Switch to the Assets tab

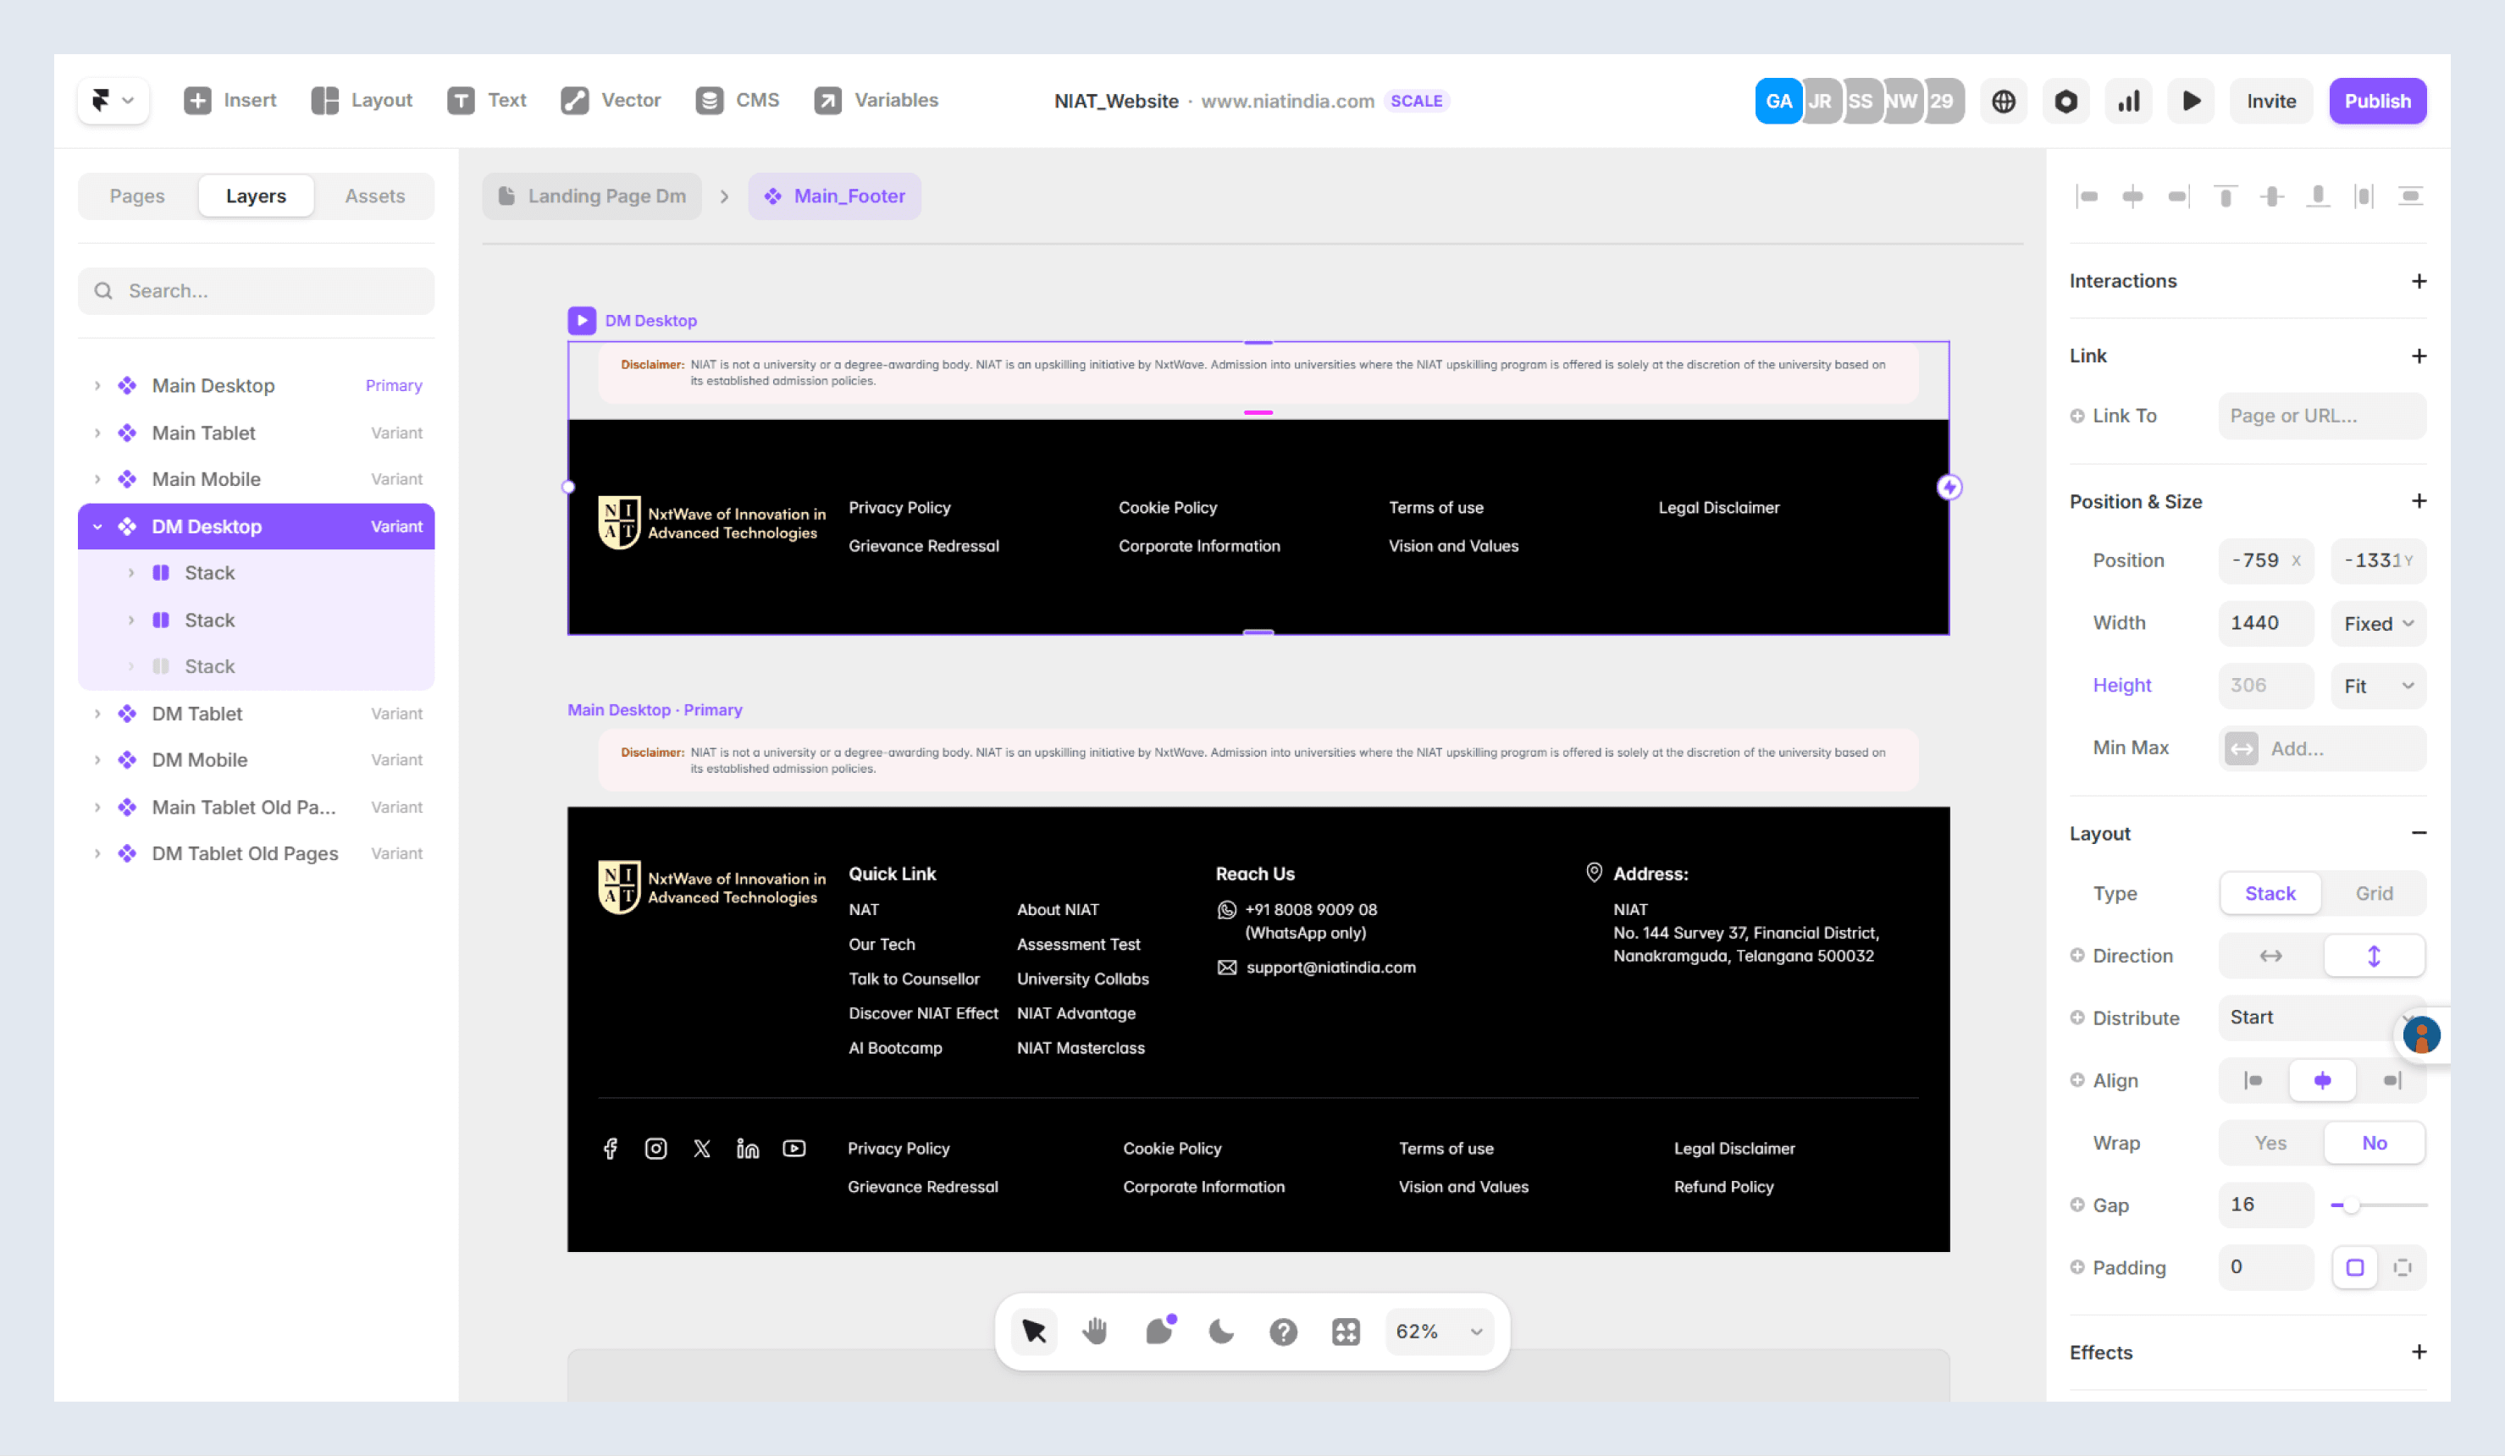pyautogui.click(x=375, y=196)
